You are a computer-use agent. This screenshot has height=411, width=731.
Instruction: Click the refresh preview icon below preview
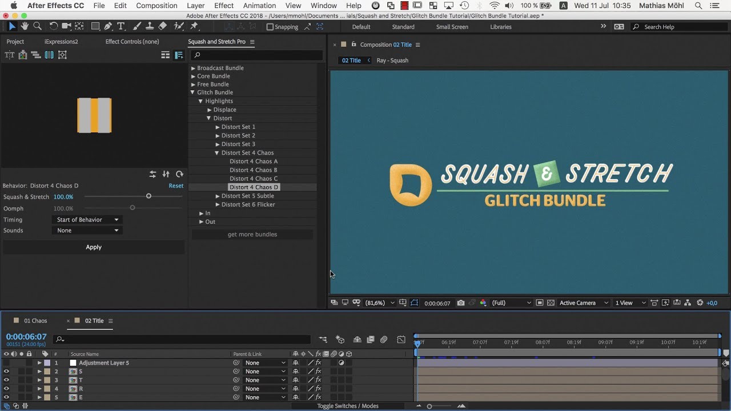[179, 174]
